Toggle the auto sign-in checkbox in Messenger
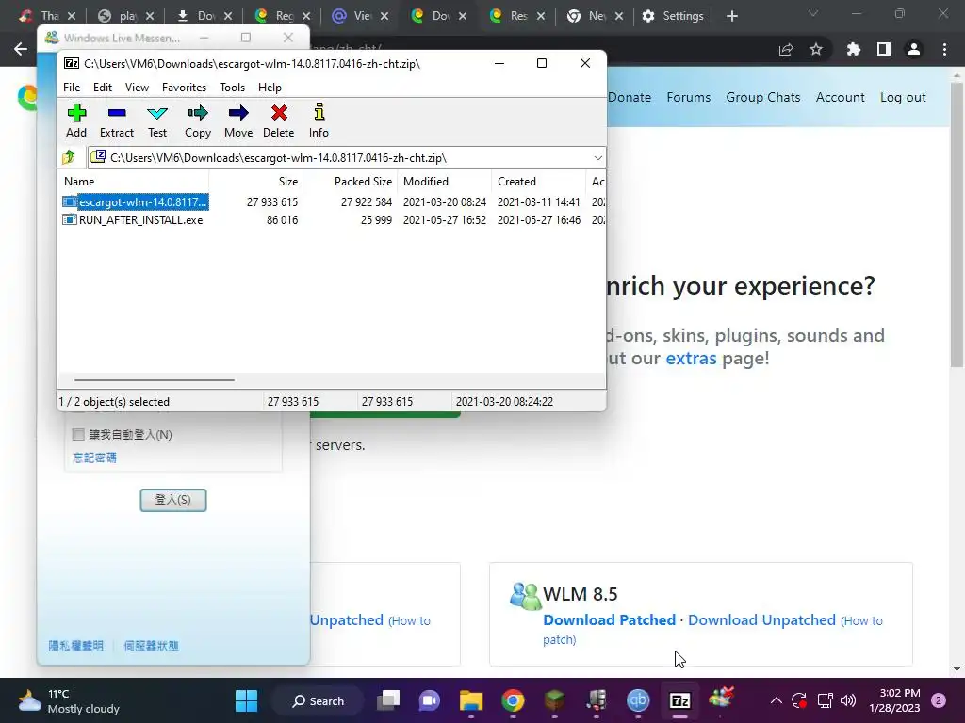 [78, 435]
